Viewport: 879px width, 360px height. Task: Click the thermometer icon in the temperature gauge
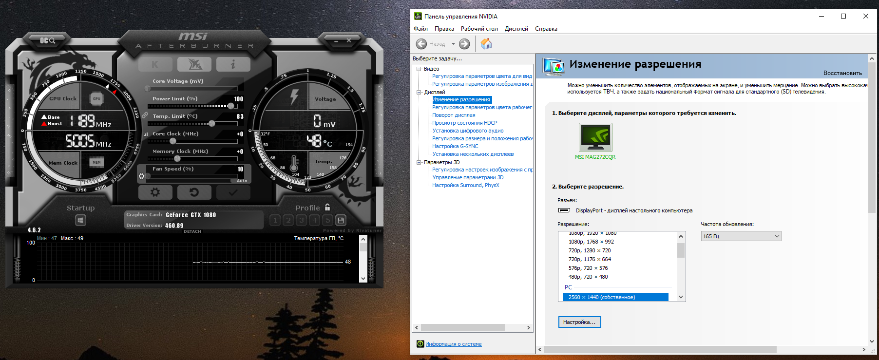[294, 163]
